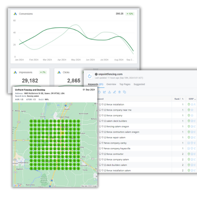The width and height of the screenshot is (197, 197).
Task: Click the yellow-green rank 4 map marker
Action: (63, 133)
